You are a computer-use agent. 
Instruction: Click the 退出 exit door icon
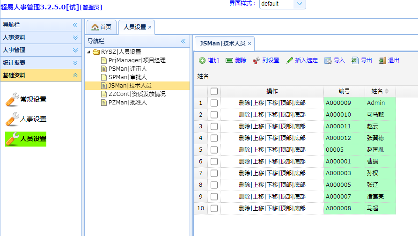coord(382,60)
